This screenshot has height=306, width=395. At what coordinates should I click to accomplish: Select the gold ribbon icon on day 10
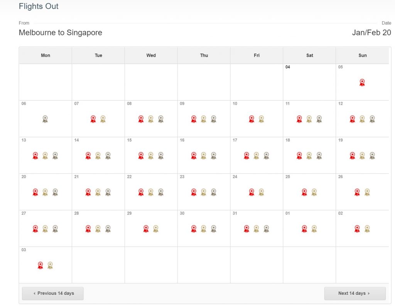[x=261, y=119]
